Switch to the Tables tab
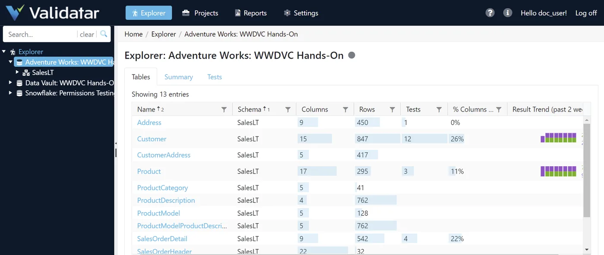This screenshot has height=255, width=604. tap(141, 77)
